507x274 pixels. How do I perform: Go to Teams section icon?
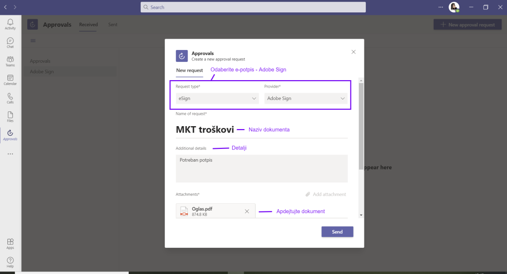point(10,61)
